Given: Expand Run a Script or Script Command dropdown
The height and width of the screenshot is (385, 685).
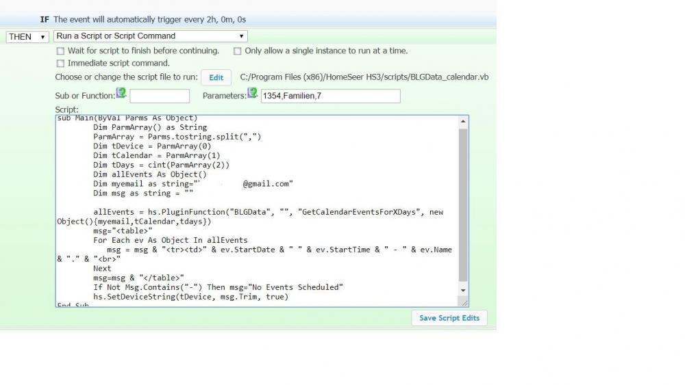Looking at the screenshot, I should pyautogui.click(x=151, y=36).
